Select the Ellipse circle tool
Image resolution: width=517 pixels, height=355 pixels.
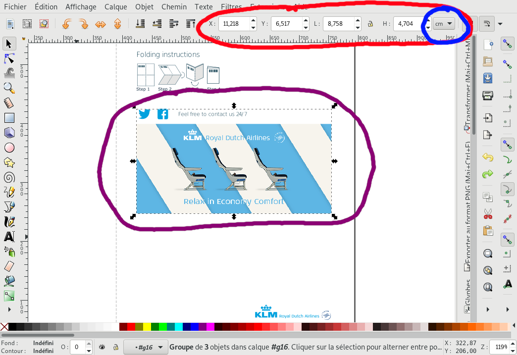tap(9, 148)
